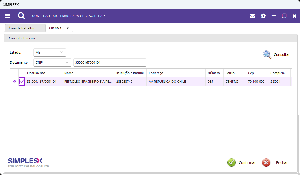Close the Clientes tab with its X
Screen dimensions: 300x175
[68, 28]
